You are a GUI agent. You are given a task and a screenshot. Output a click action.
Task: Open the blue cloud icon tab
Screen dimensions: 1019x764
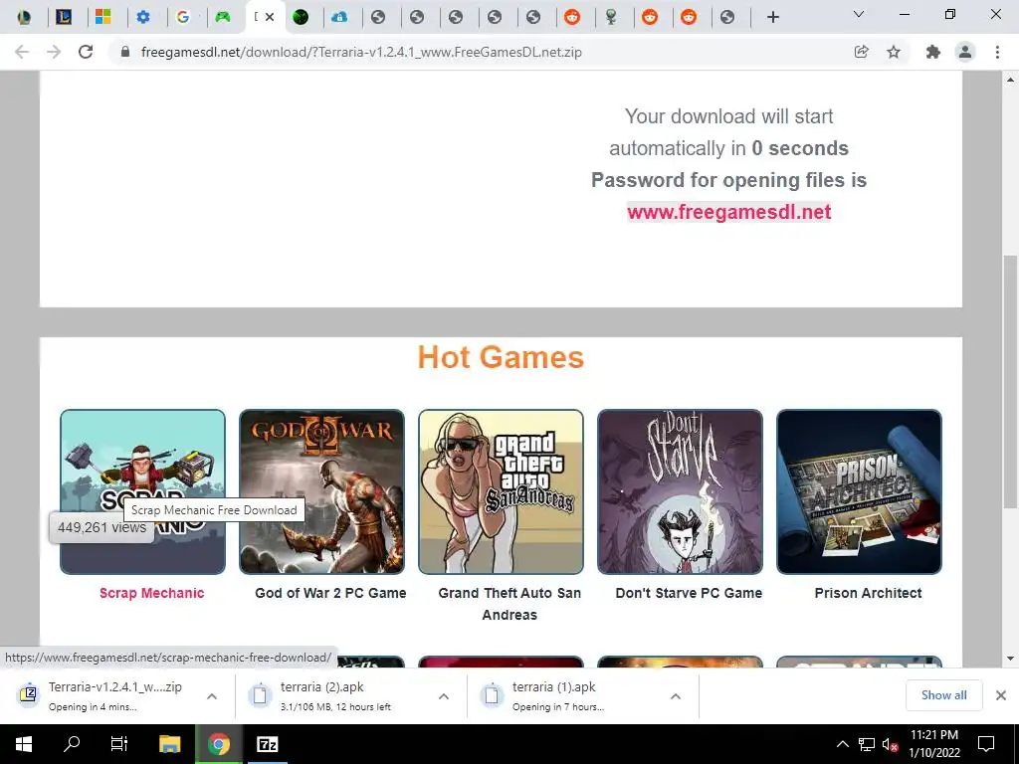(339, 17)
